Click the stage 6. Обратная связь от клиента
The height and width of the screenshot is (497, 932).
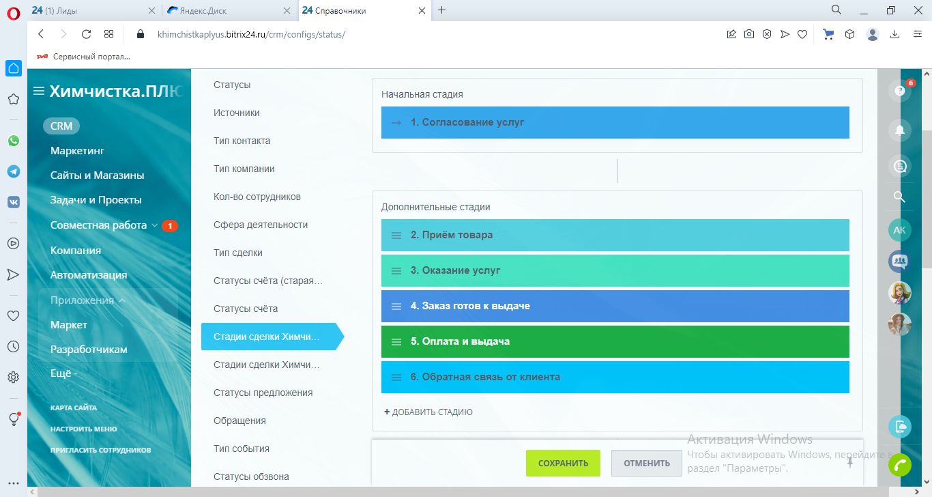[615, 377]
